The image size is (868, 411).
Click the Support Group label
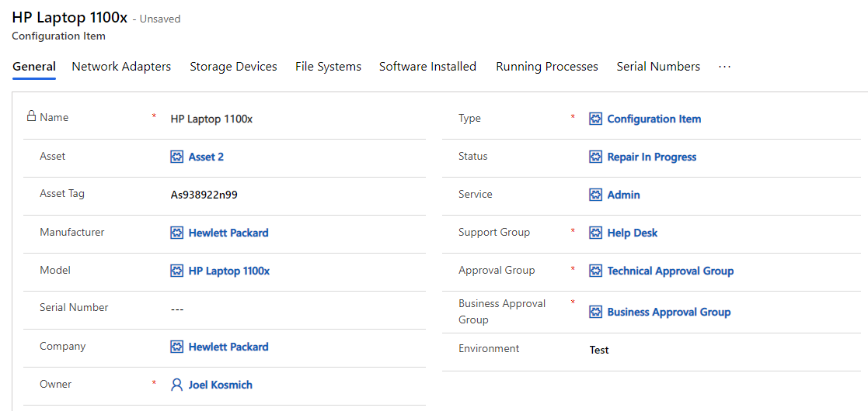pos(494,233)
